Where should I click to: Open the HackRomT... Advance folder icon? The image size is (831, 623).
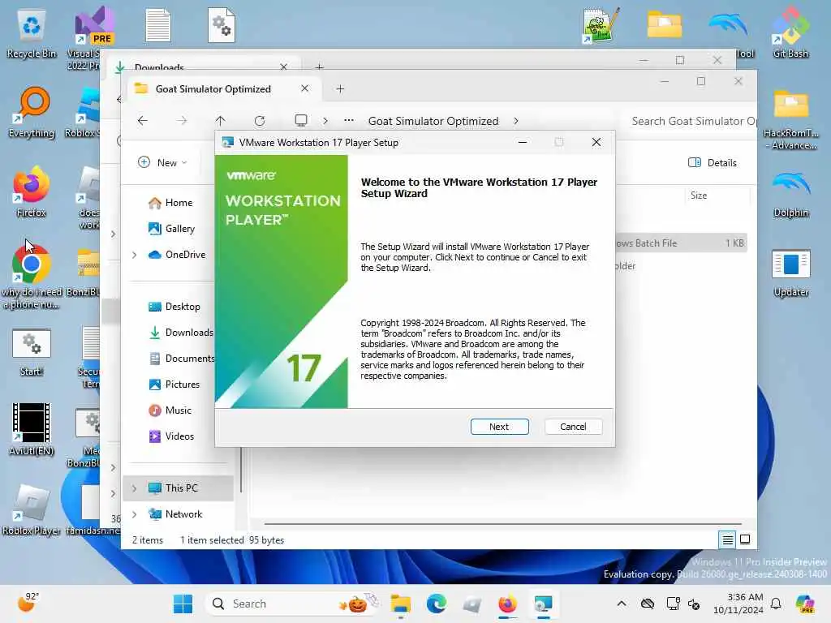click(x=790, y=120)
